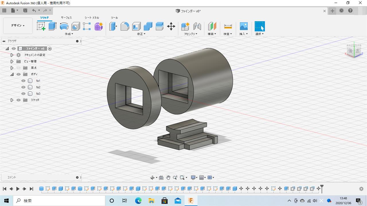The height and width of the screenshot is (206, 367).
Task: Select the Move/Copy arrows tool
Action: [x=171, y=26]
